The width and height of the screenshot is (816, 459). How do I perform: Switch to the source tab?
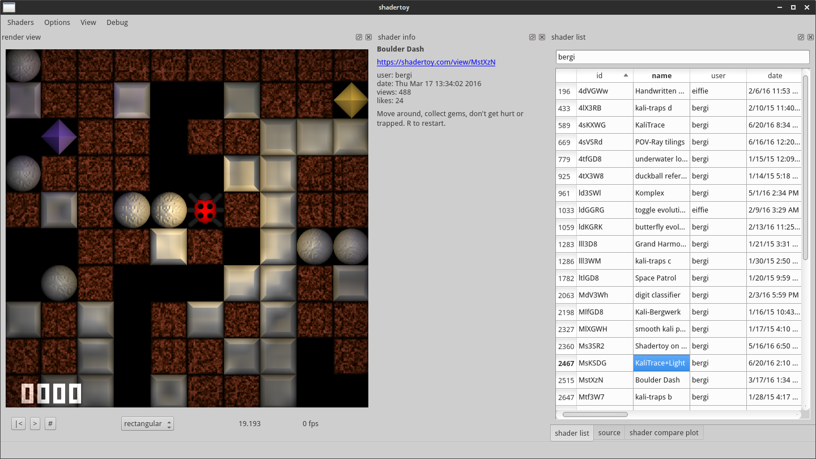(x=609, y=432)
